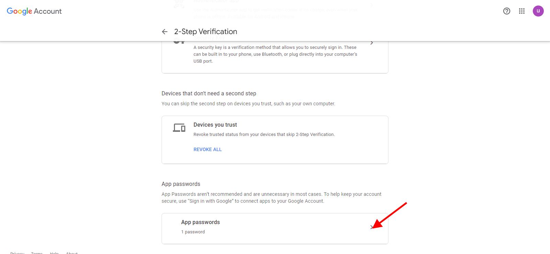
Task: Click the partially hidden security key icon
Action: [x=179, y=42]
